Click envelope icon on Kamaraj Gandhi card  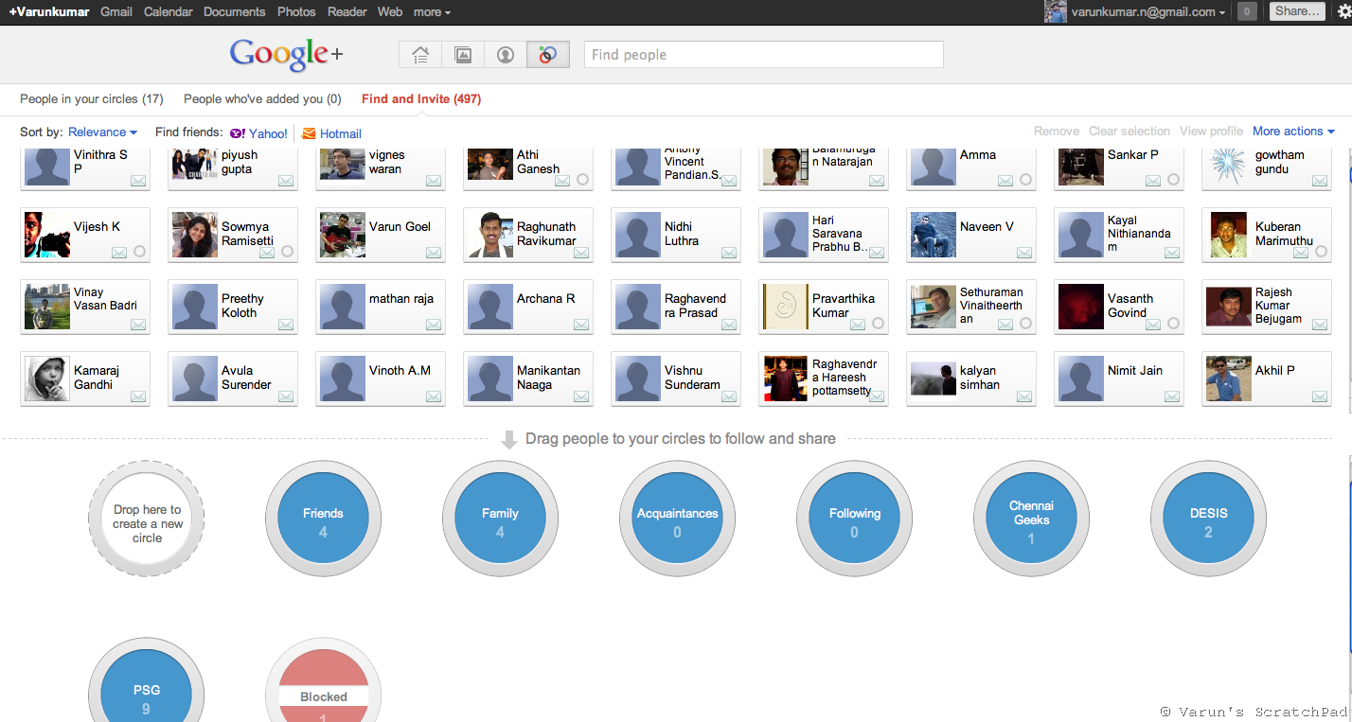point(138,396)
